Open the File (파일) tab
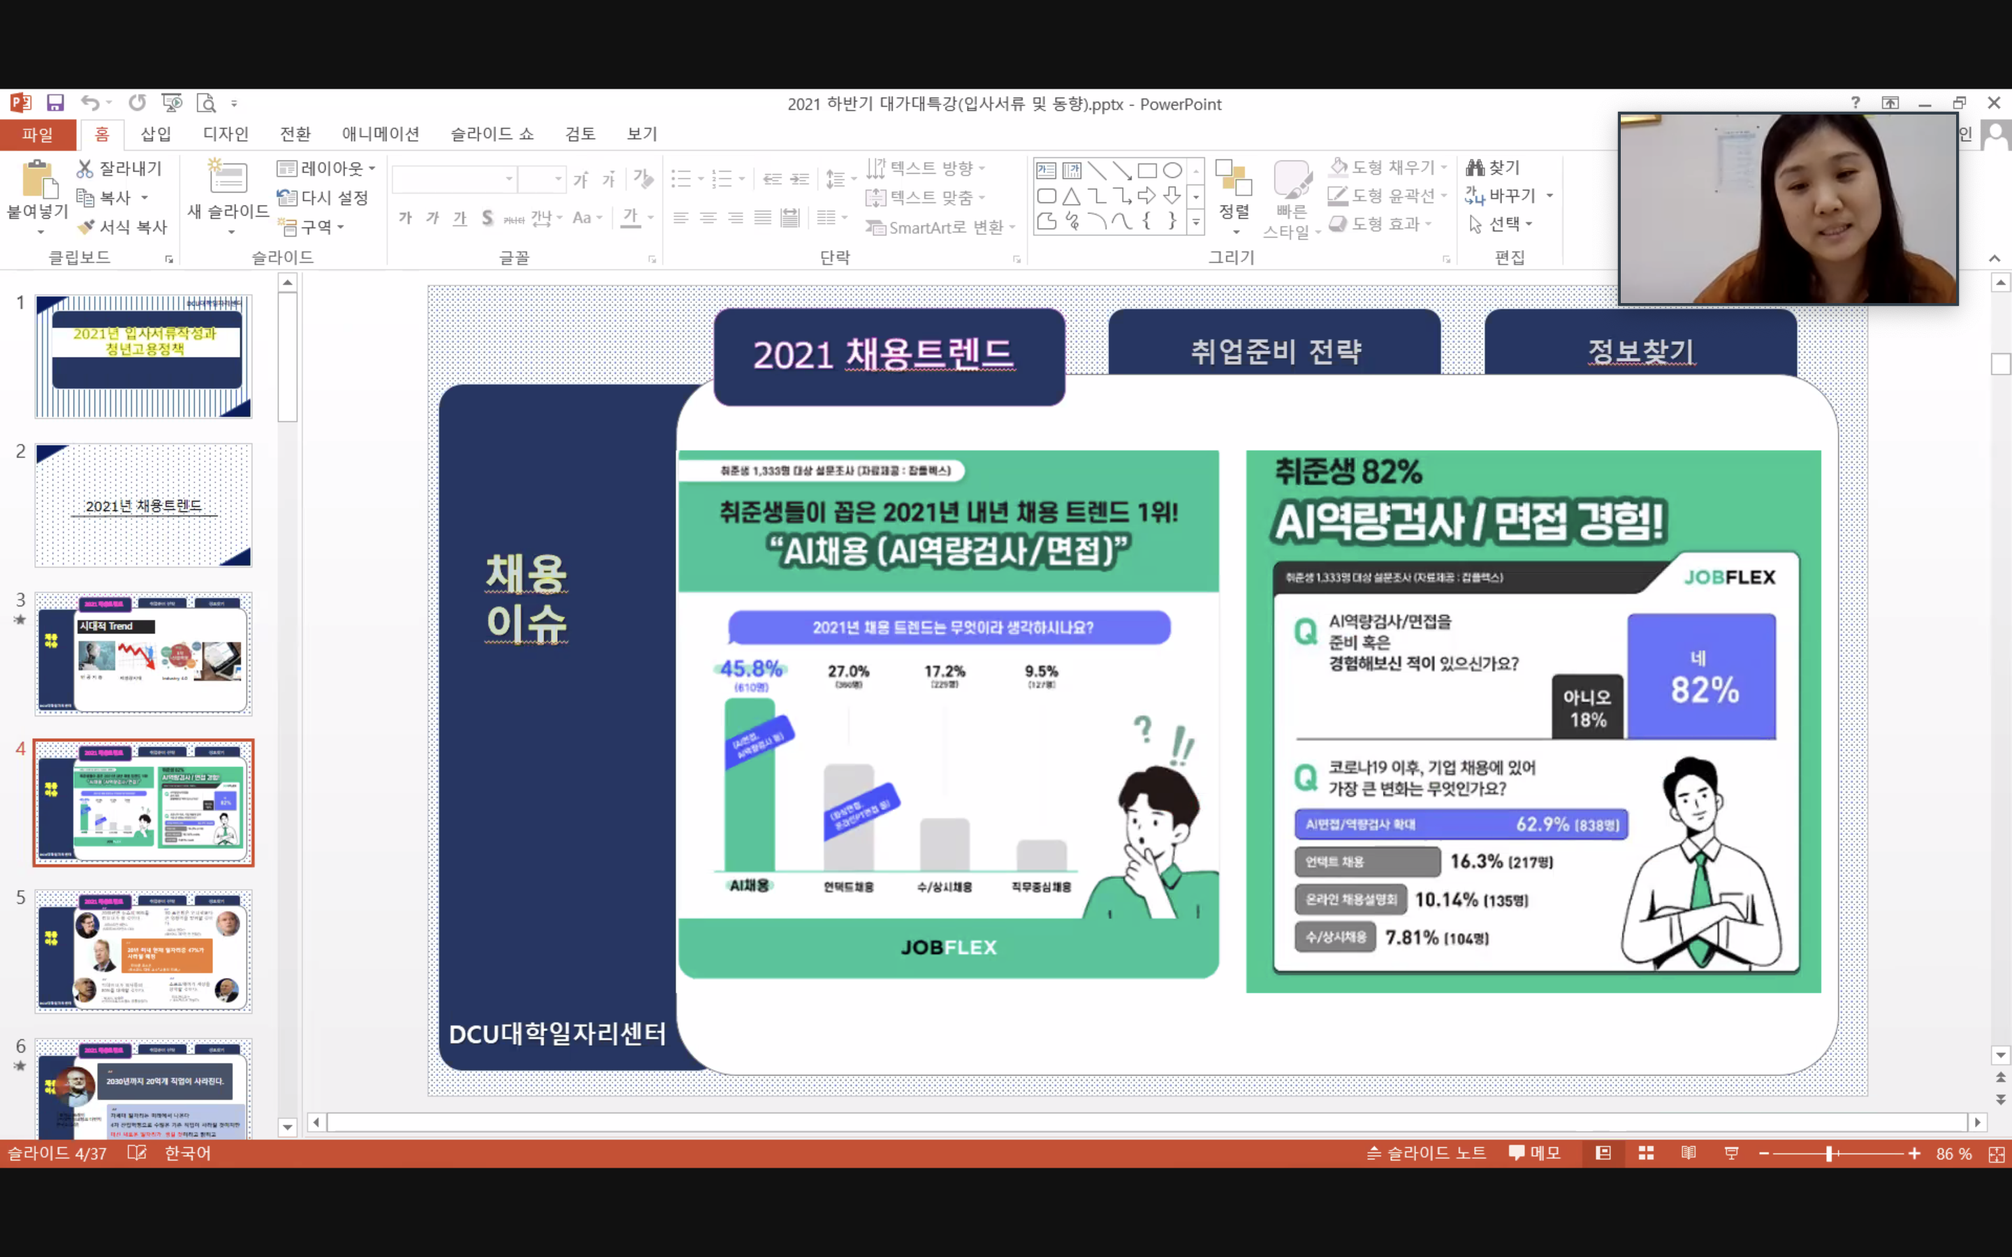This screenshot has width=2012, height=1257. click(x=38, y=134)
